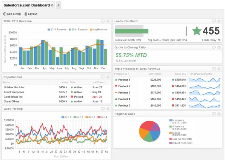Click the red alert icon beside $104,803
The width and height of the screenshot is (225, 160).
173,86
